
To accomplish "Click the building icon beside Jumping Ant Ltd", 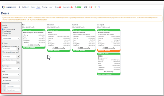I will click(98, 58).
